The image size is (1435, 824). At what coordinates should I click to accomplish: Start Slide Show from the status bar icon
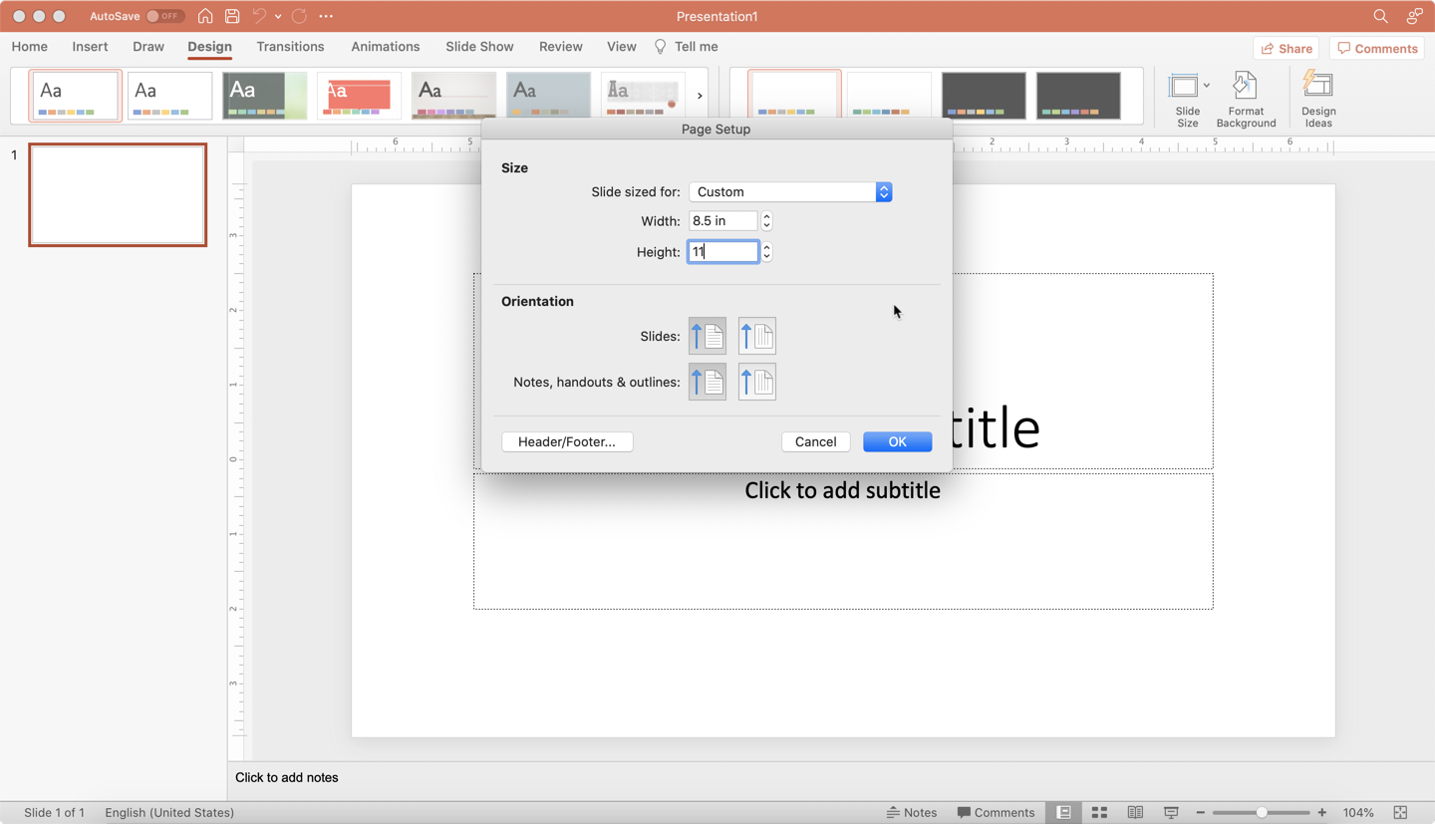(x=1171, y=813)
